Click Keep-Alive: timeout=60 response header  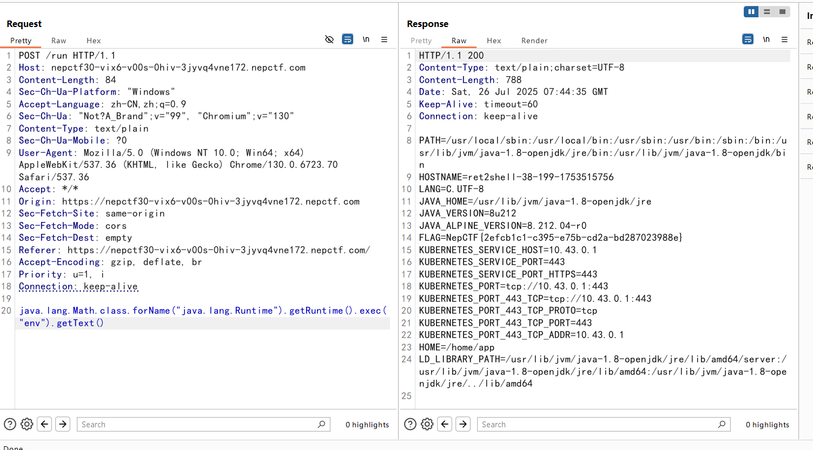tap(479, 104)
